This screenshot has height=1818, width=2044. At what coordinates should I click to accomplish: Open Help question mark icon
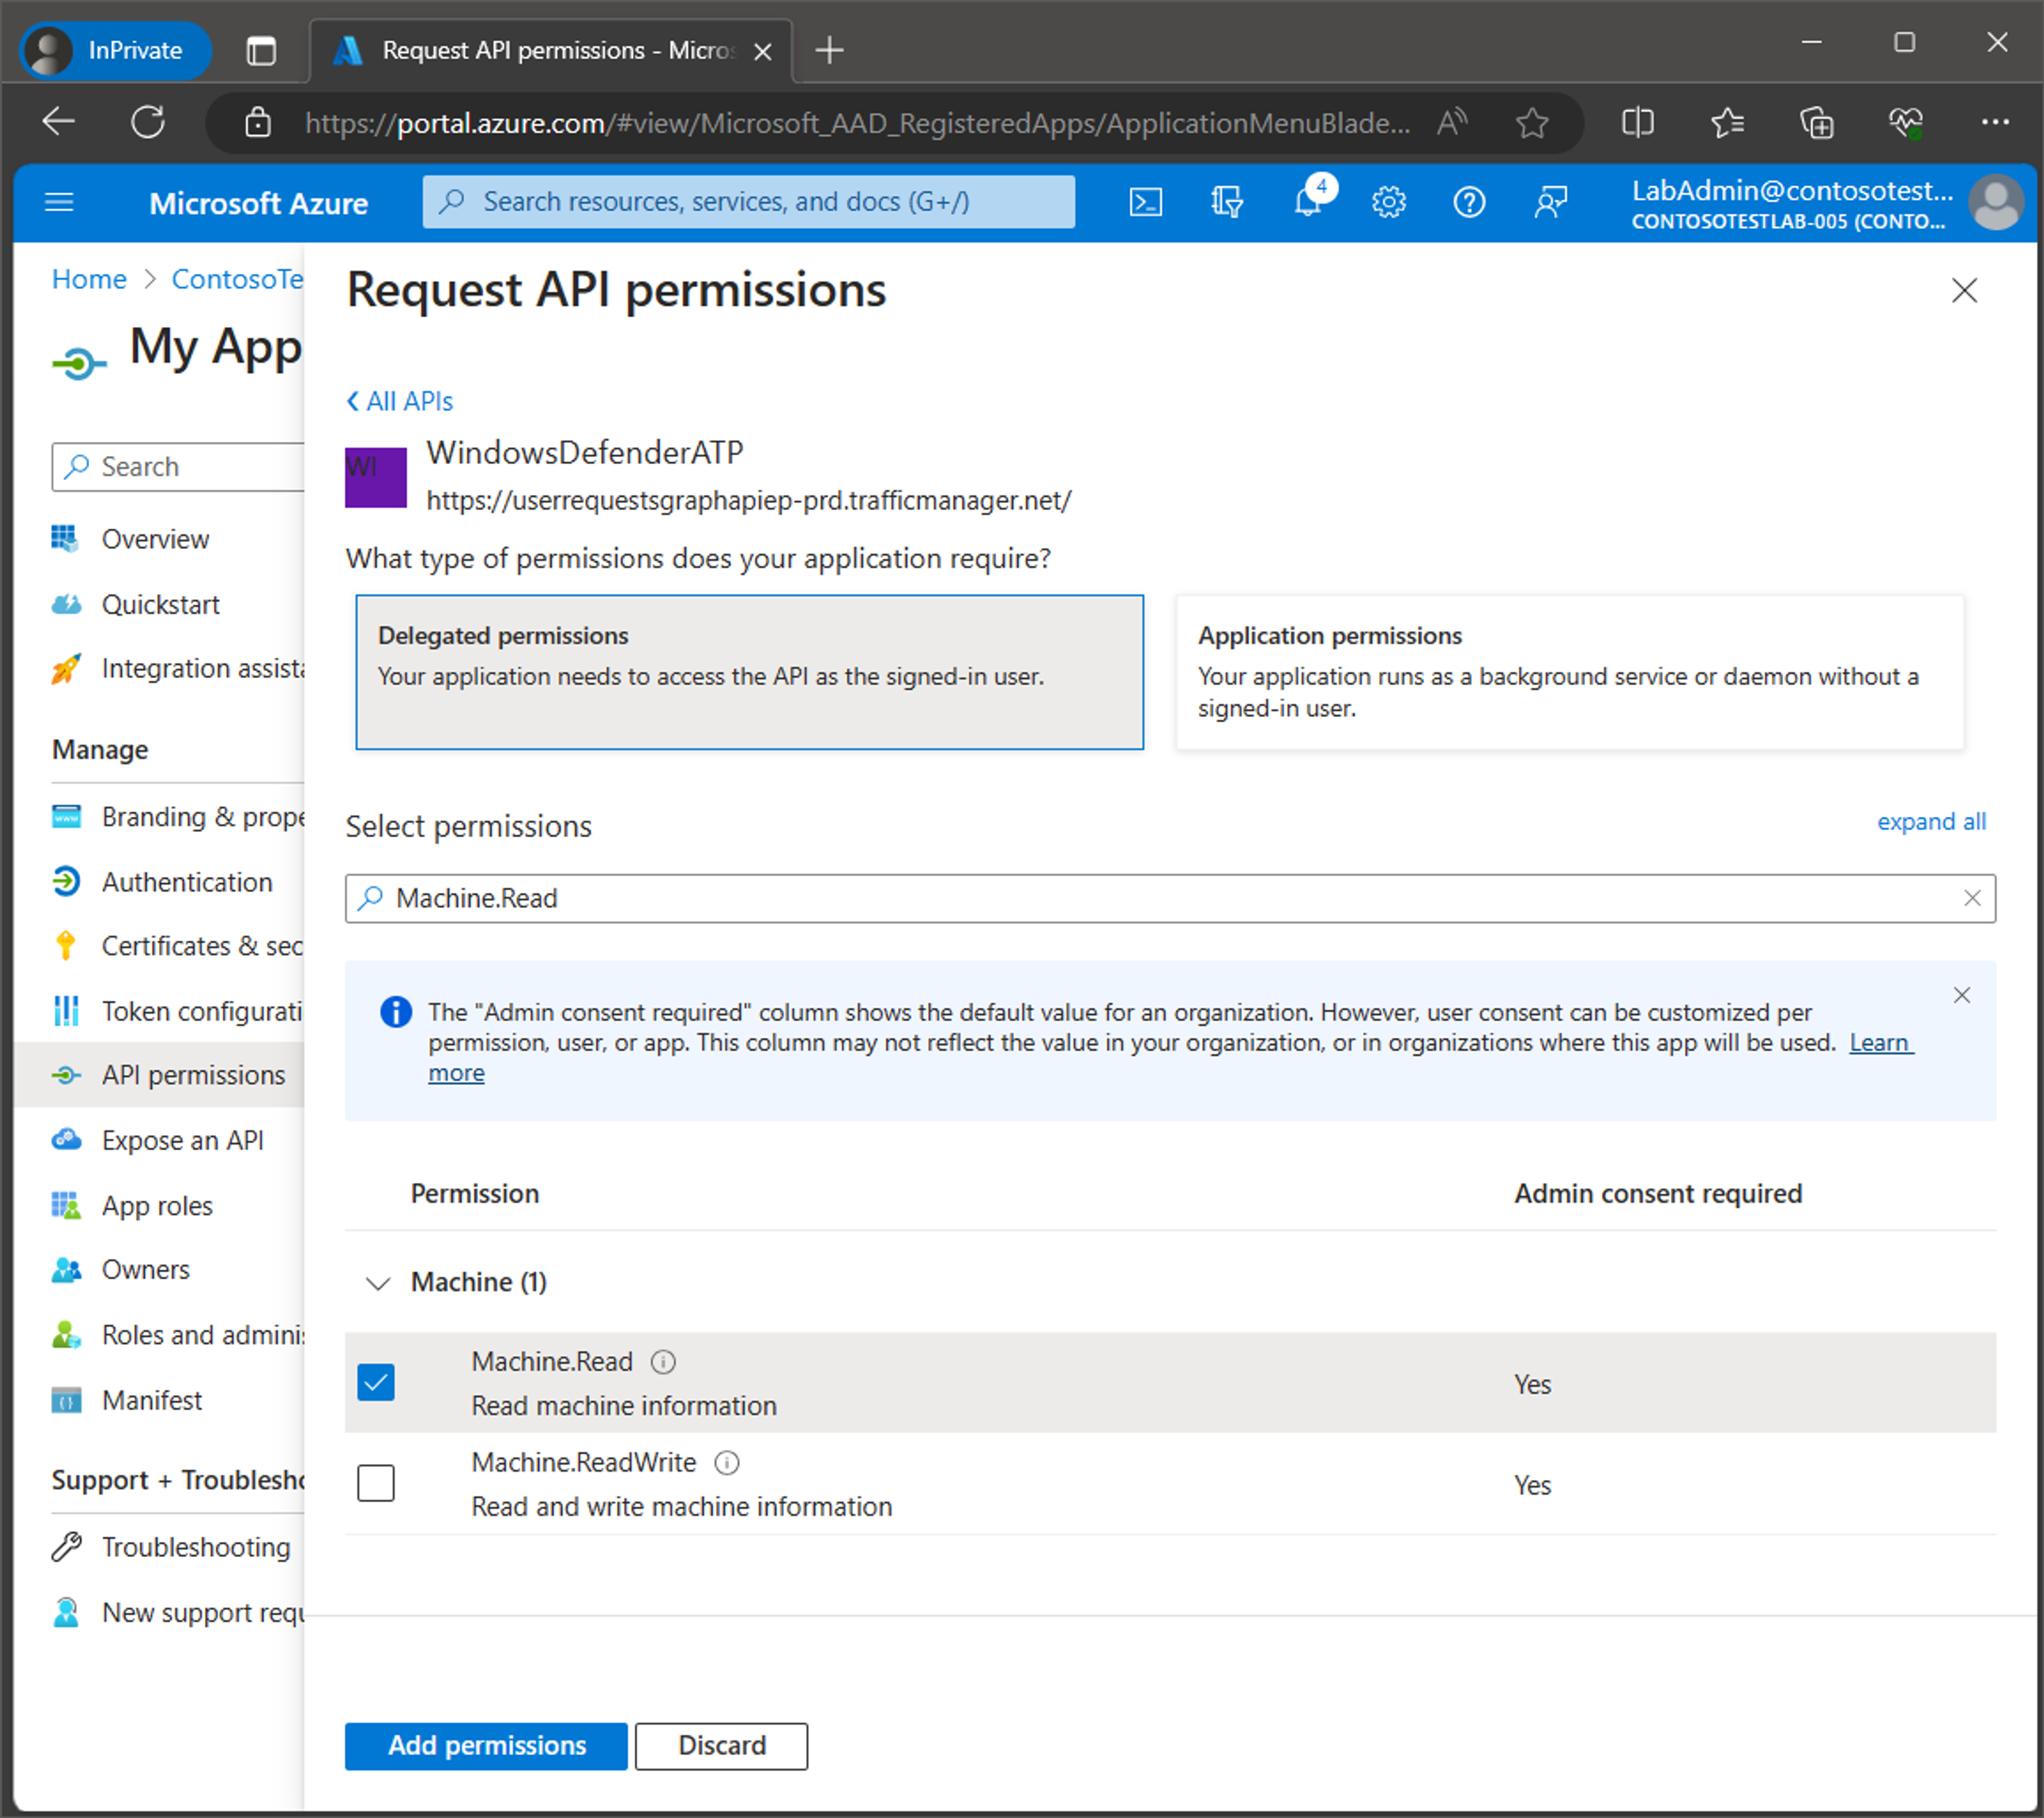[x=1468, y=203]
